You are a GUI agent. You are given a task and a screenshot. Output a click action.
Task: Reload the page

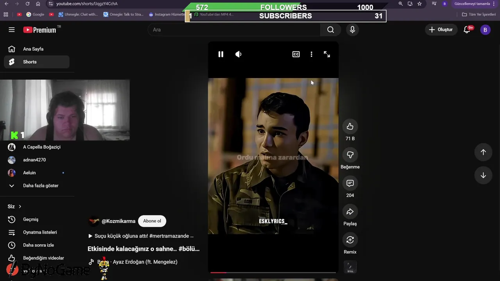27,4
